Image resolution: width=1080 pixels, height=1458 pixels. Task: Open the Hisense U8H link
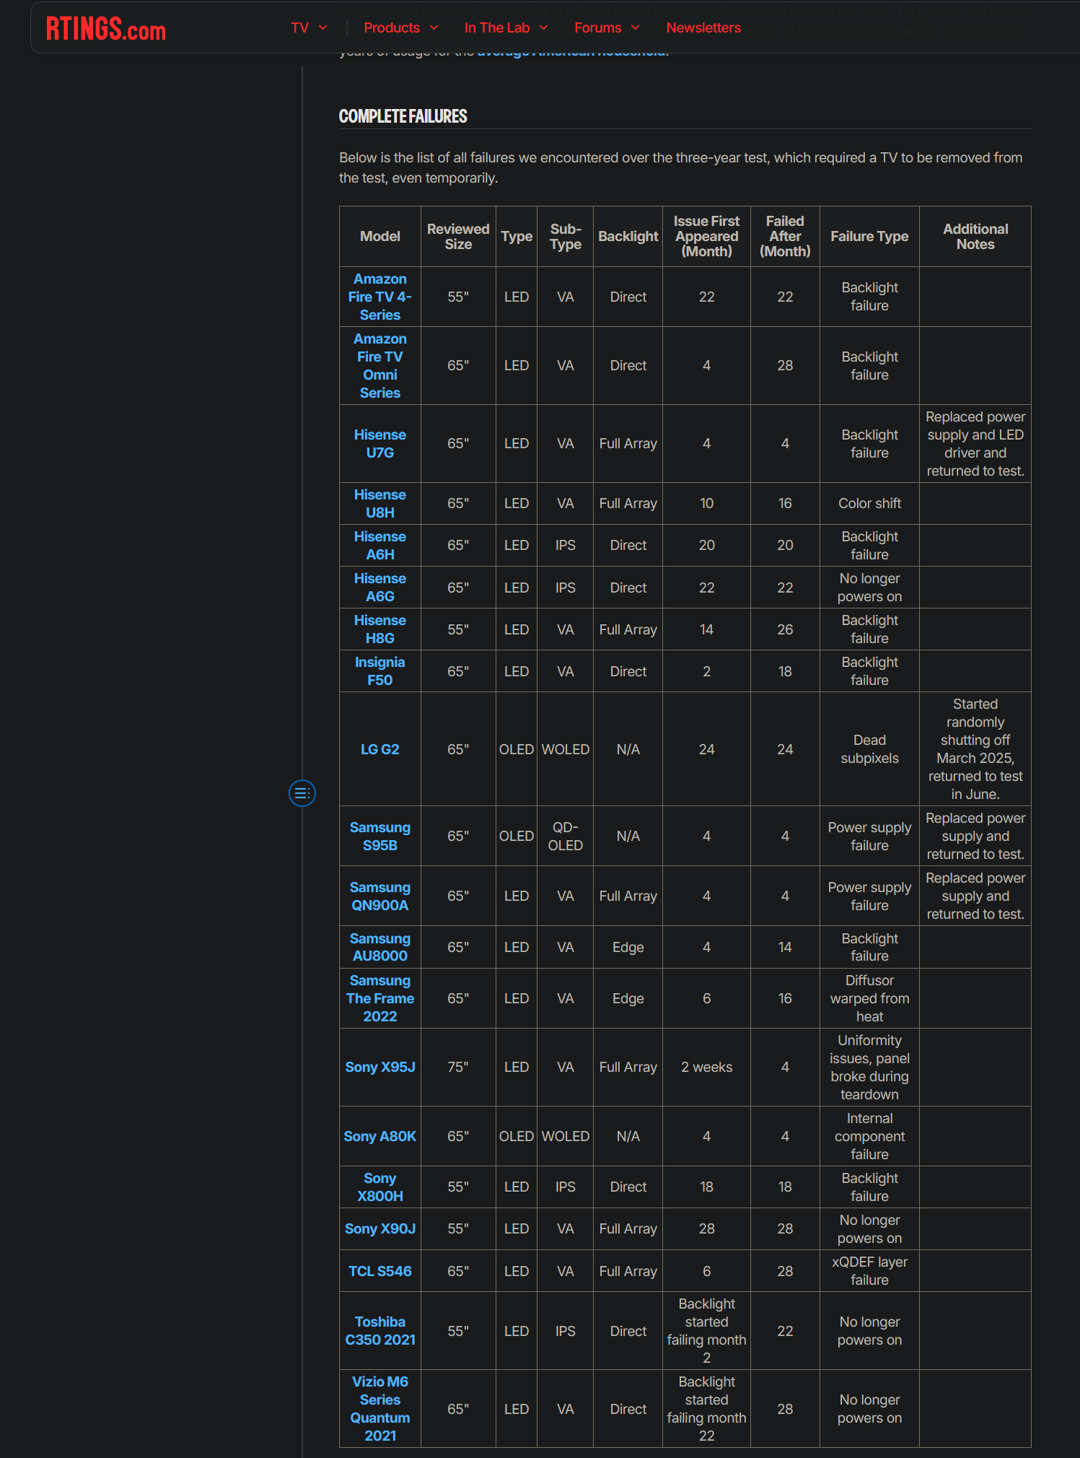[380, 504]
